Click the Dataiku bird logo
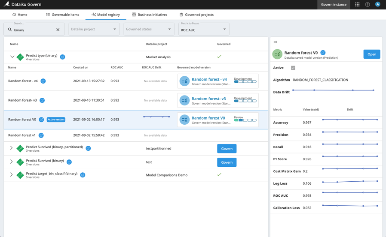This screenshot has width=386, height=237. pos(6,4)
